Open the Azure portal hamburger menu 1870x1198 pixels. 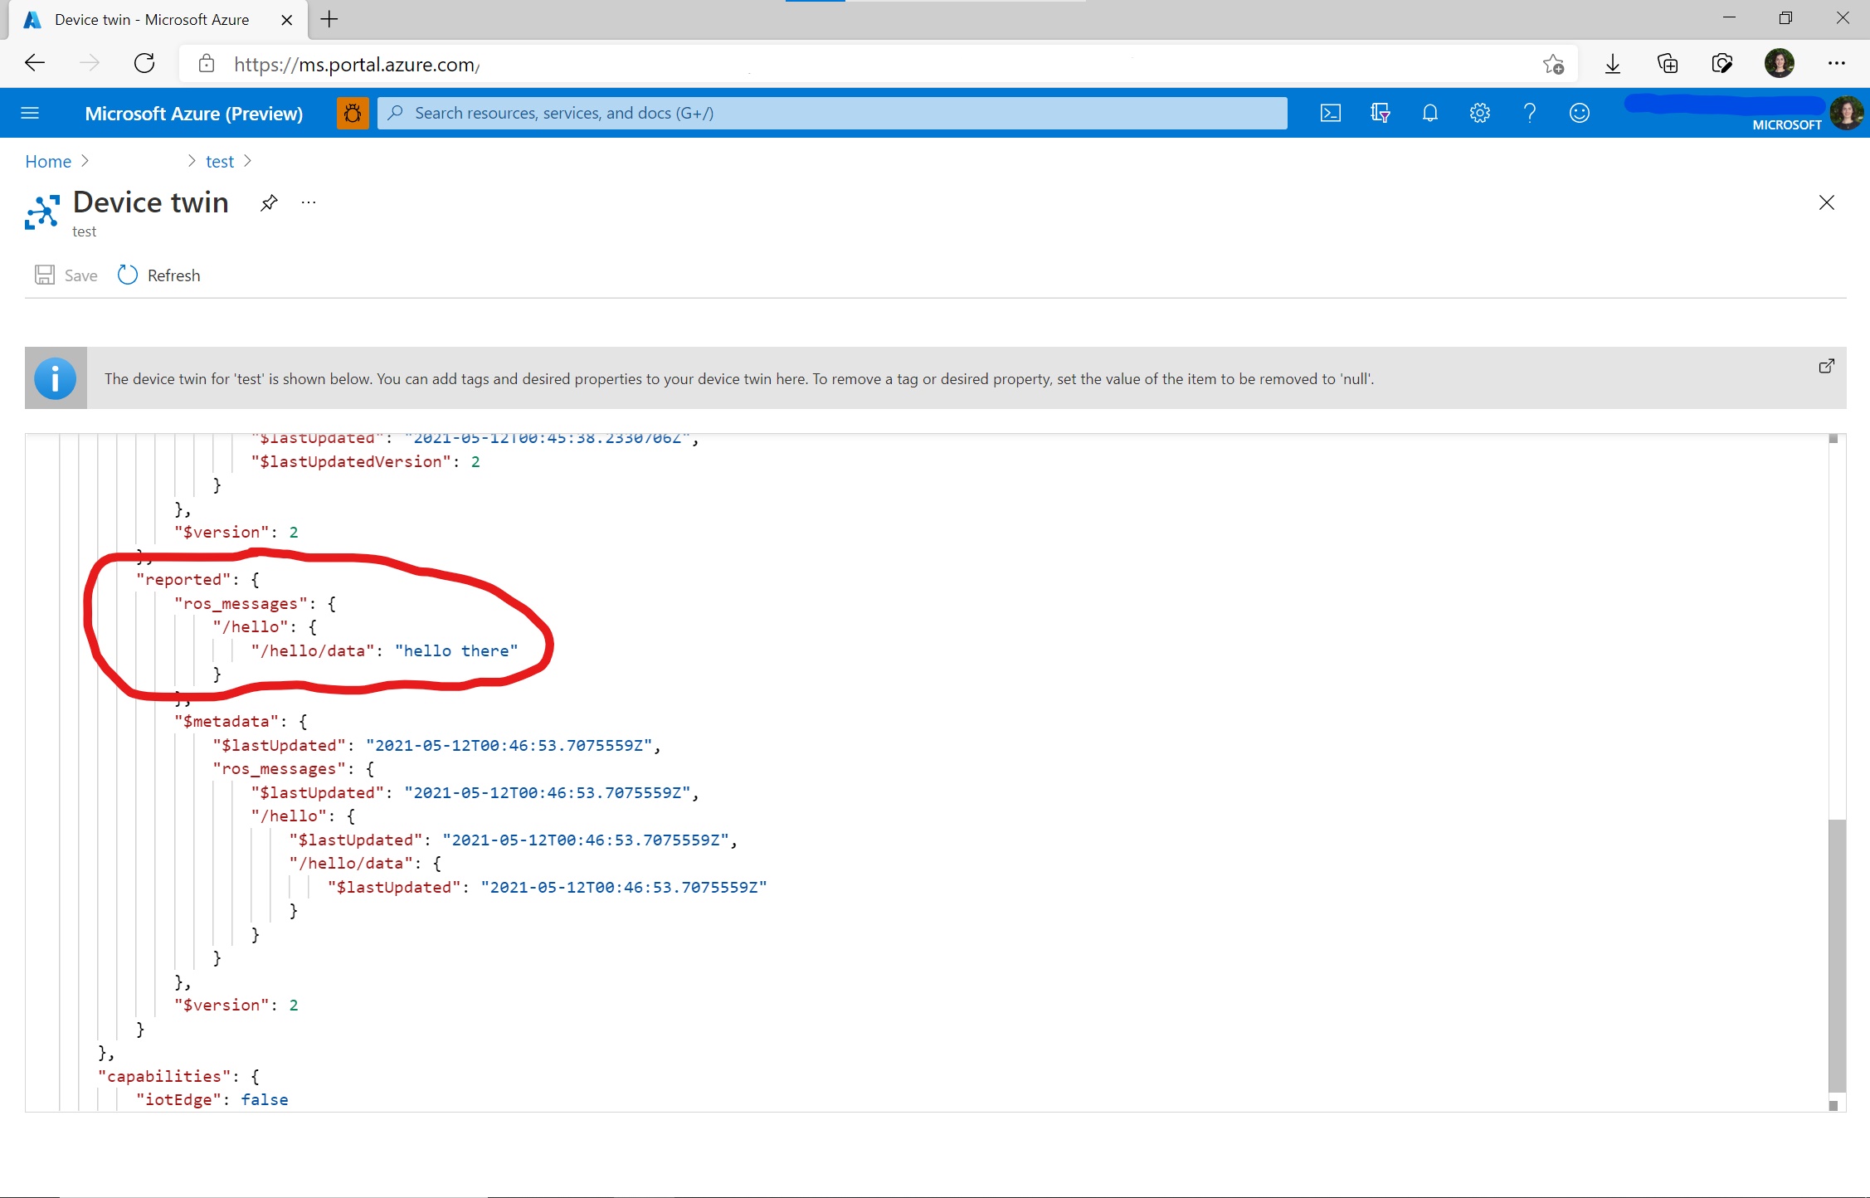pyautogui.click(x=30, y=113)
